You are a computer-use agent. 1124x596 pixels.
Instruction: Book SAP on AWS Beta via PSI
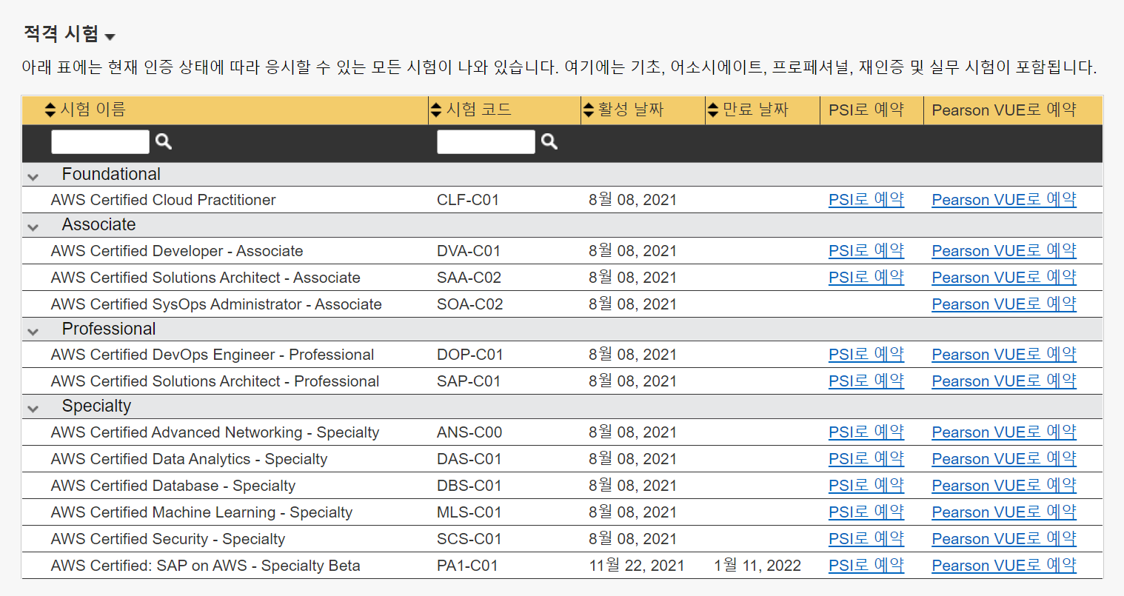pos(866,566)
